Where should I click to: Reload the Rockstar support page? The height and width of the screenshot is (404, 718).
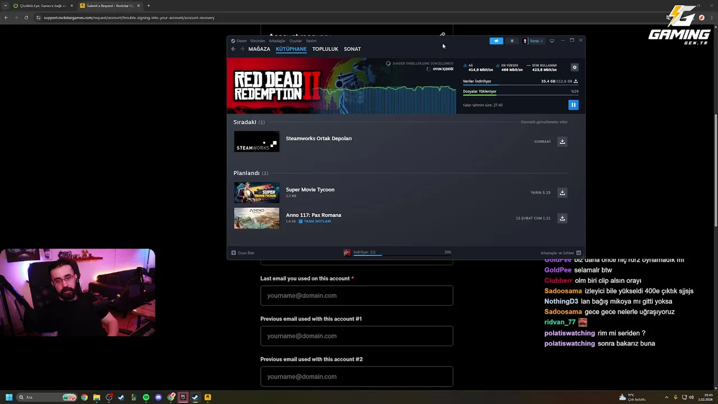[x=26, y=17]
